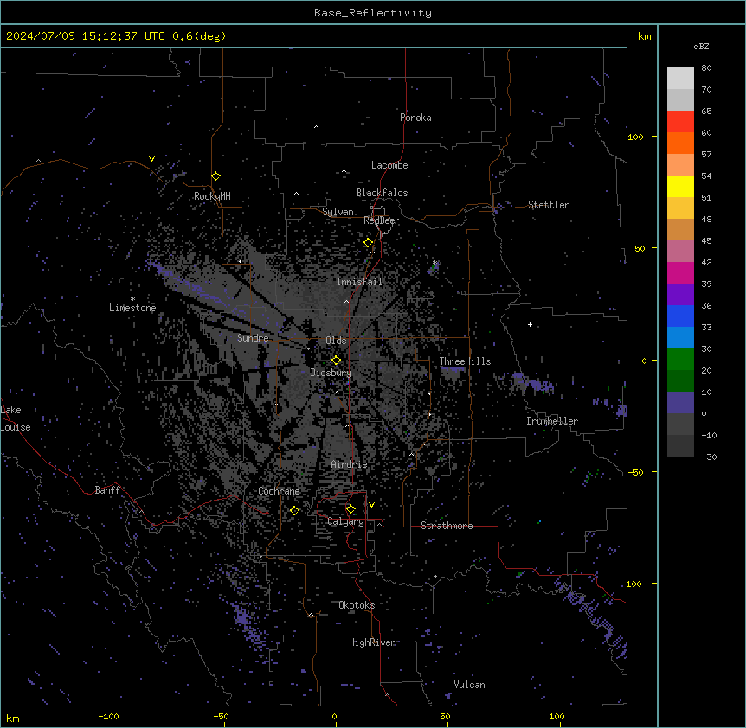This screenshot has width=746, height=728.
Task: Select the RockyMH label
Action: 212,196
